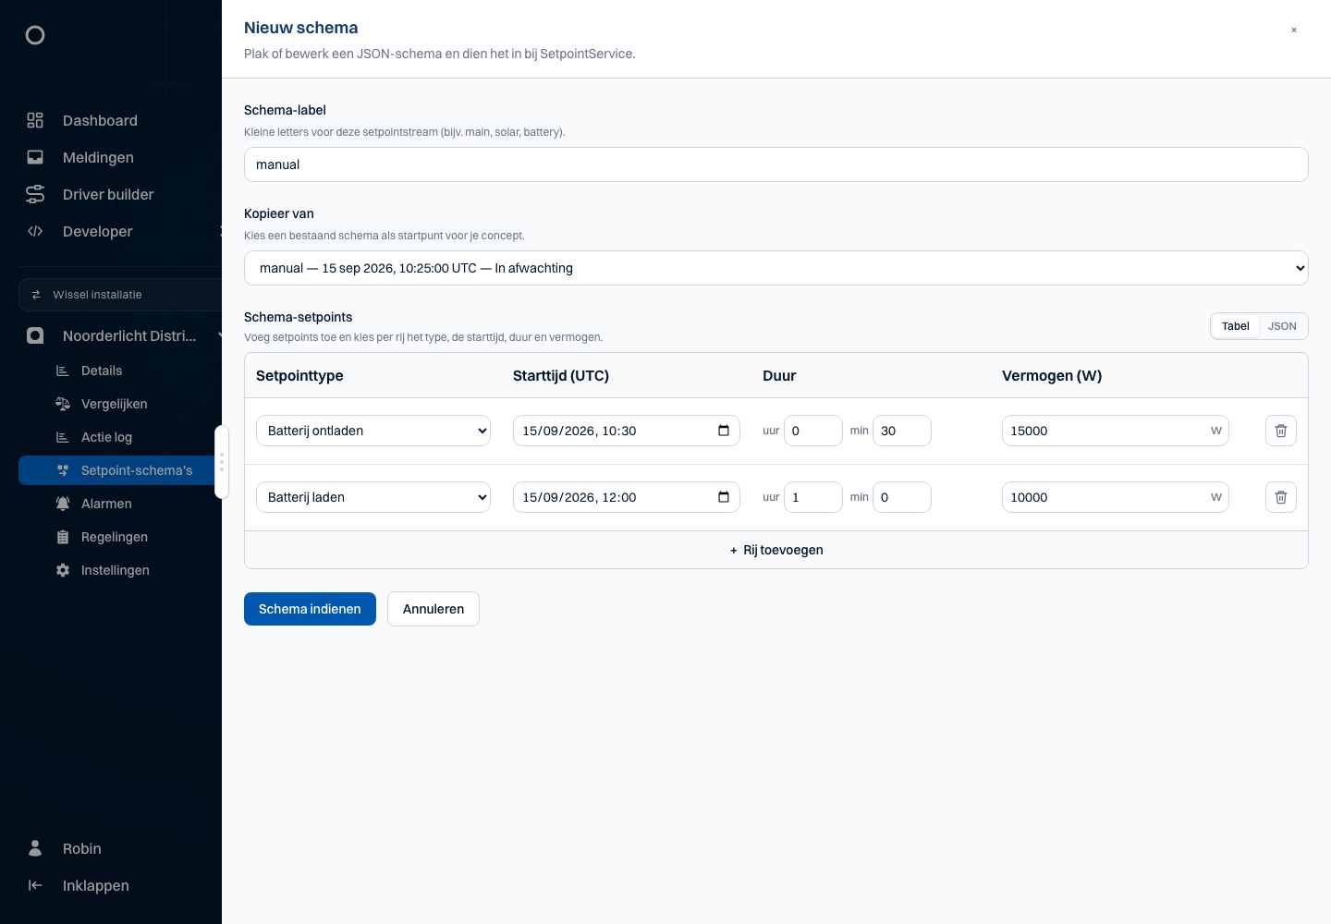Open the Kopieer van schema dropdown
This screenshot has height=924, width=1331.
click(776, 268)
